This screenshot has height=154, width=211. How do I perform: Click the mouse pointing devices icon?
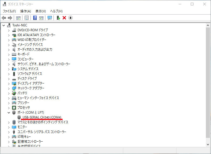[x=14, y=122]
